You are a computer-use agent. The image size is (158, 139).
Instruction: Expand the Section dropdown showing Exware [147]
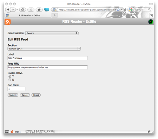point(44,49)
